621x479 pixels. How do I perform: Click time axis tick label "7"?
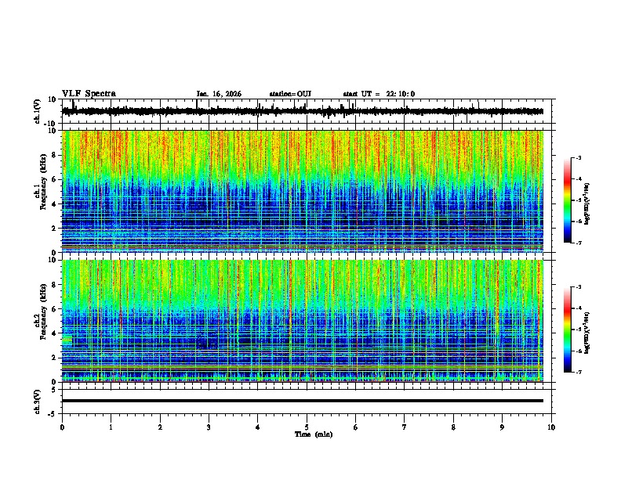[405, 427]
